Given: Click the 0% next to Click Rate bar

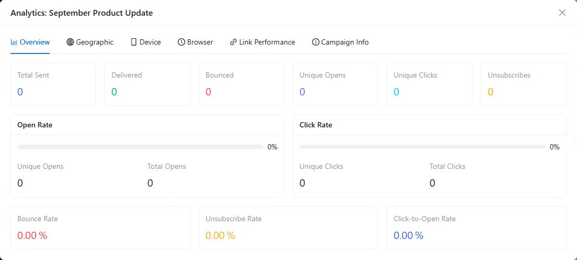Looking at the screenshot, I should (554, 147).
